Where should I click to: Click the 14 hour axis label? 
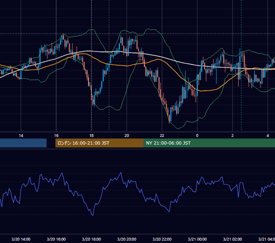21,136
